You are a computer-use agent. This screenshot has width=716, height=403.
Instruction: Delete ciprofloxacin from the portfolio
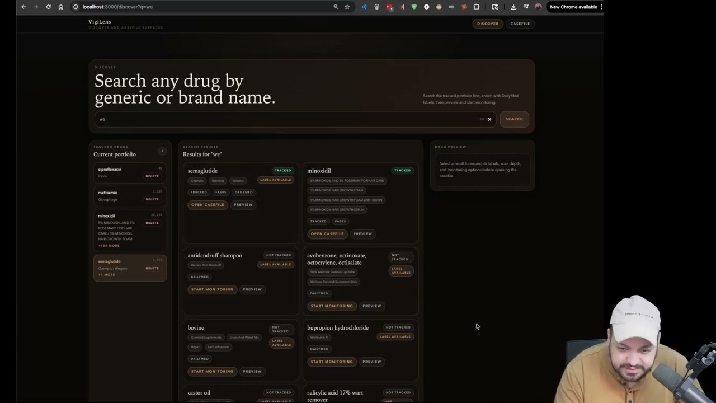tap(152, 176)
